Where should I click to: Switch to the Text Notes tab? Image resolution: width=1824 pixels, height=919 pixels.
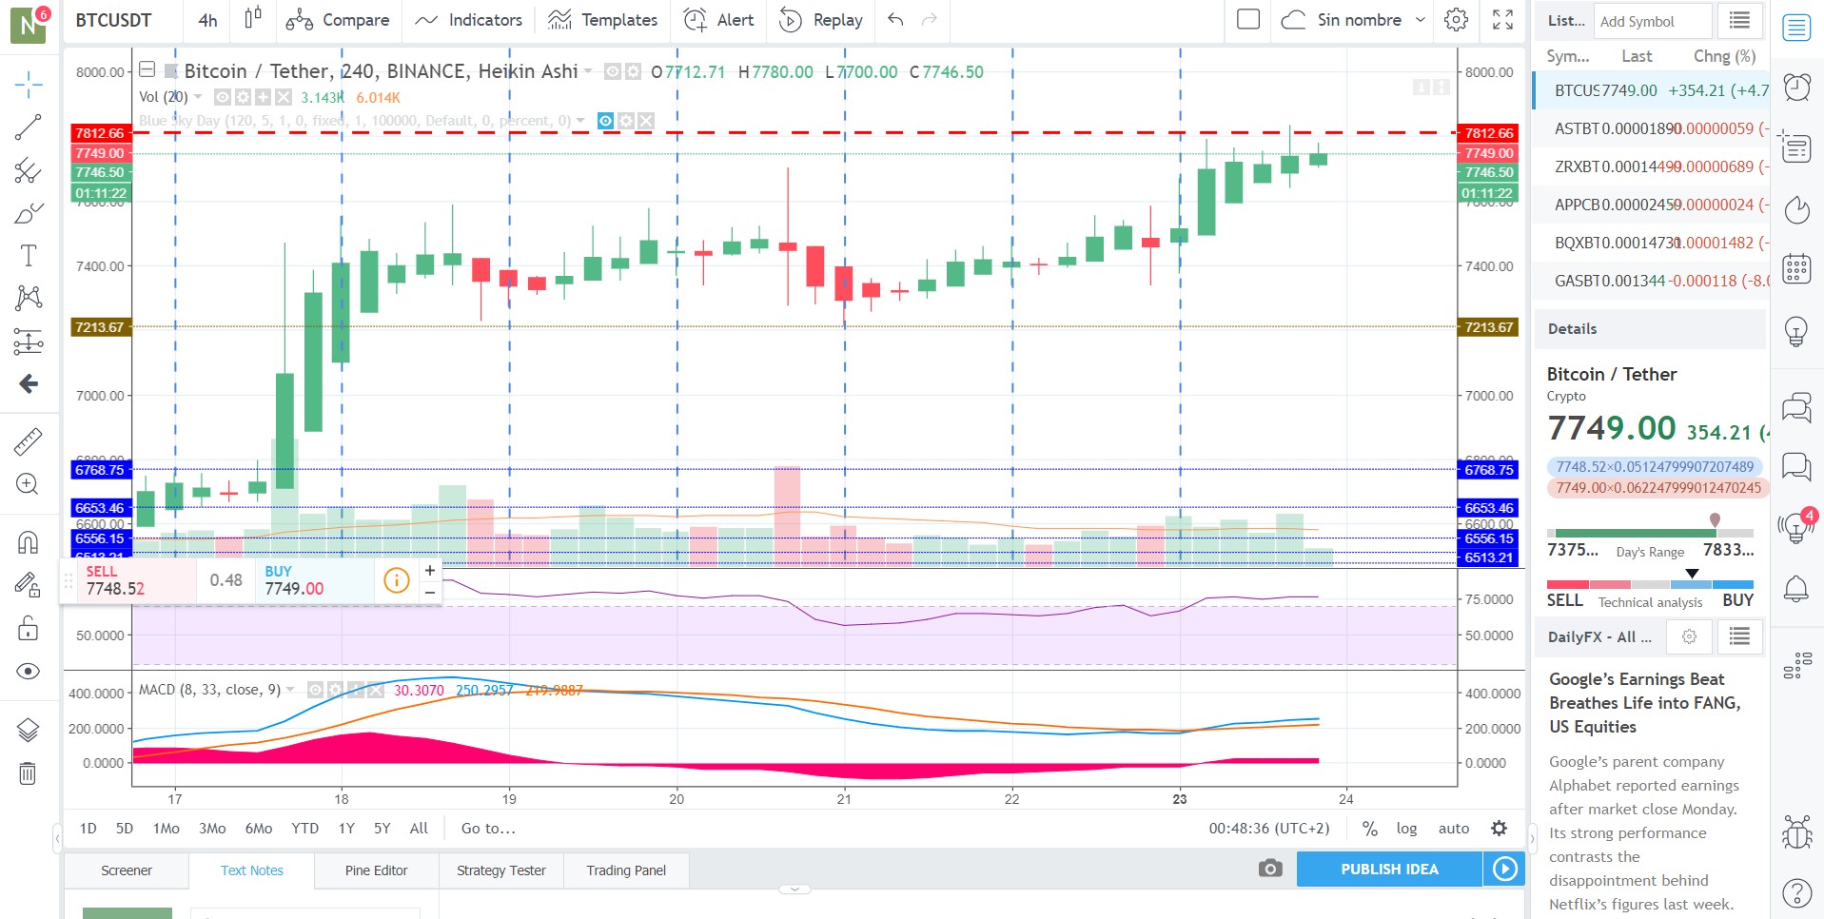(252, 870)
